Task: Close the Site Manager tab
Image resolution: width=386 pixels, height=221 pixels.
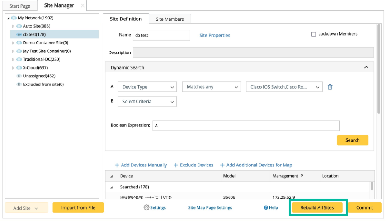Action: pos(83,6)
